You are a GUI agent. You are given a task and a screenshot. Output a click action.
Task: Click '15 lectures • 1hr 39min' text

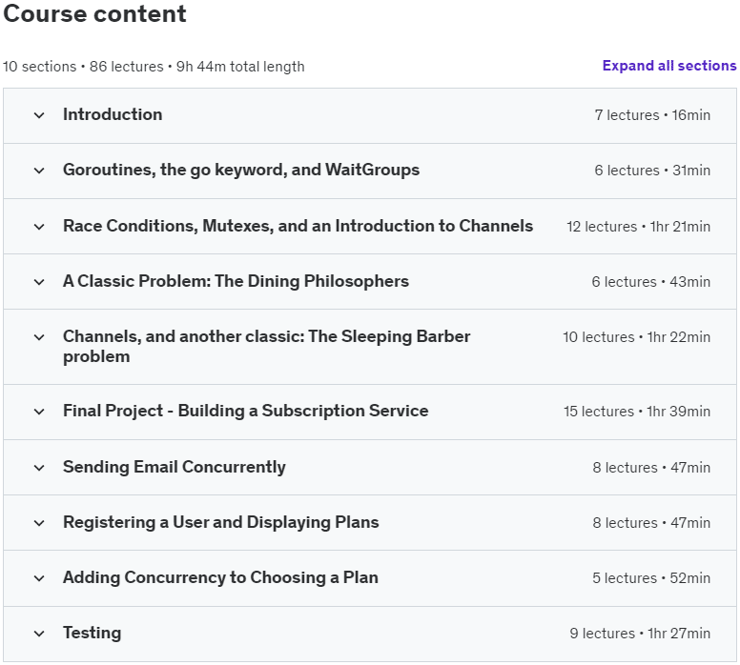[x=637, y=412]
